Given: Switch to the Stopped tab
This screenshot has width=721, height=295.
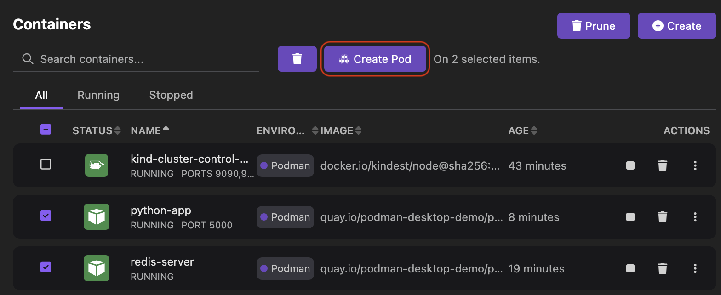Looking at the screenshot, I should pos(171,95).
